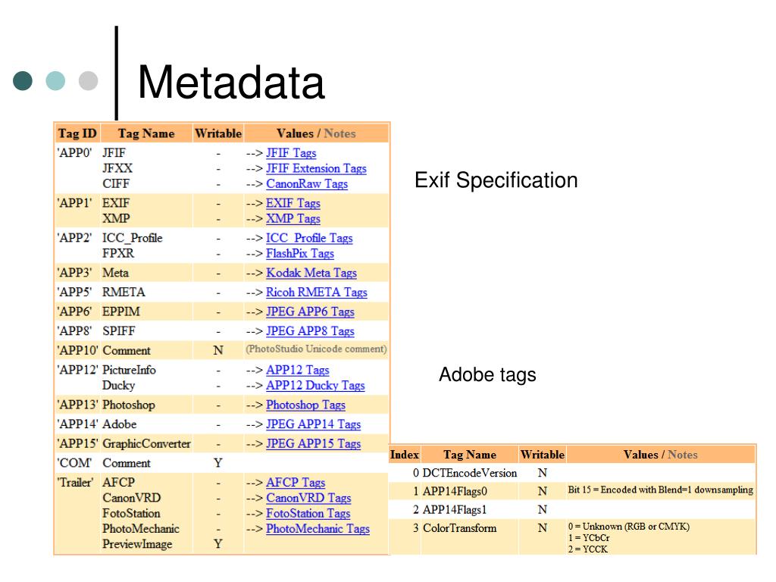Open the JPEG APP15 Tags link
Viewport: 776px width, 582px height.
313,443
